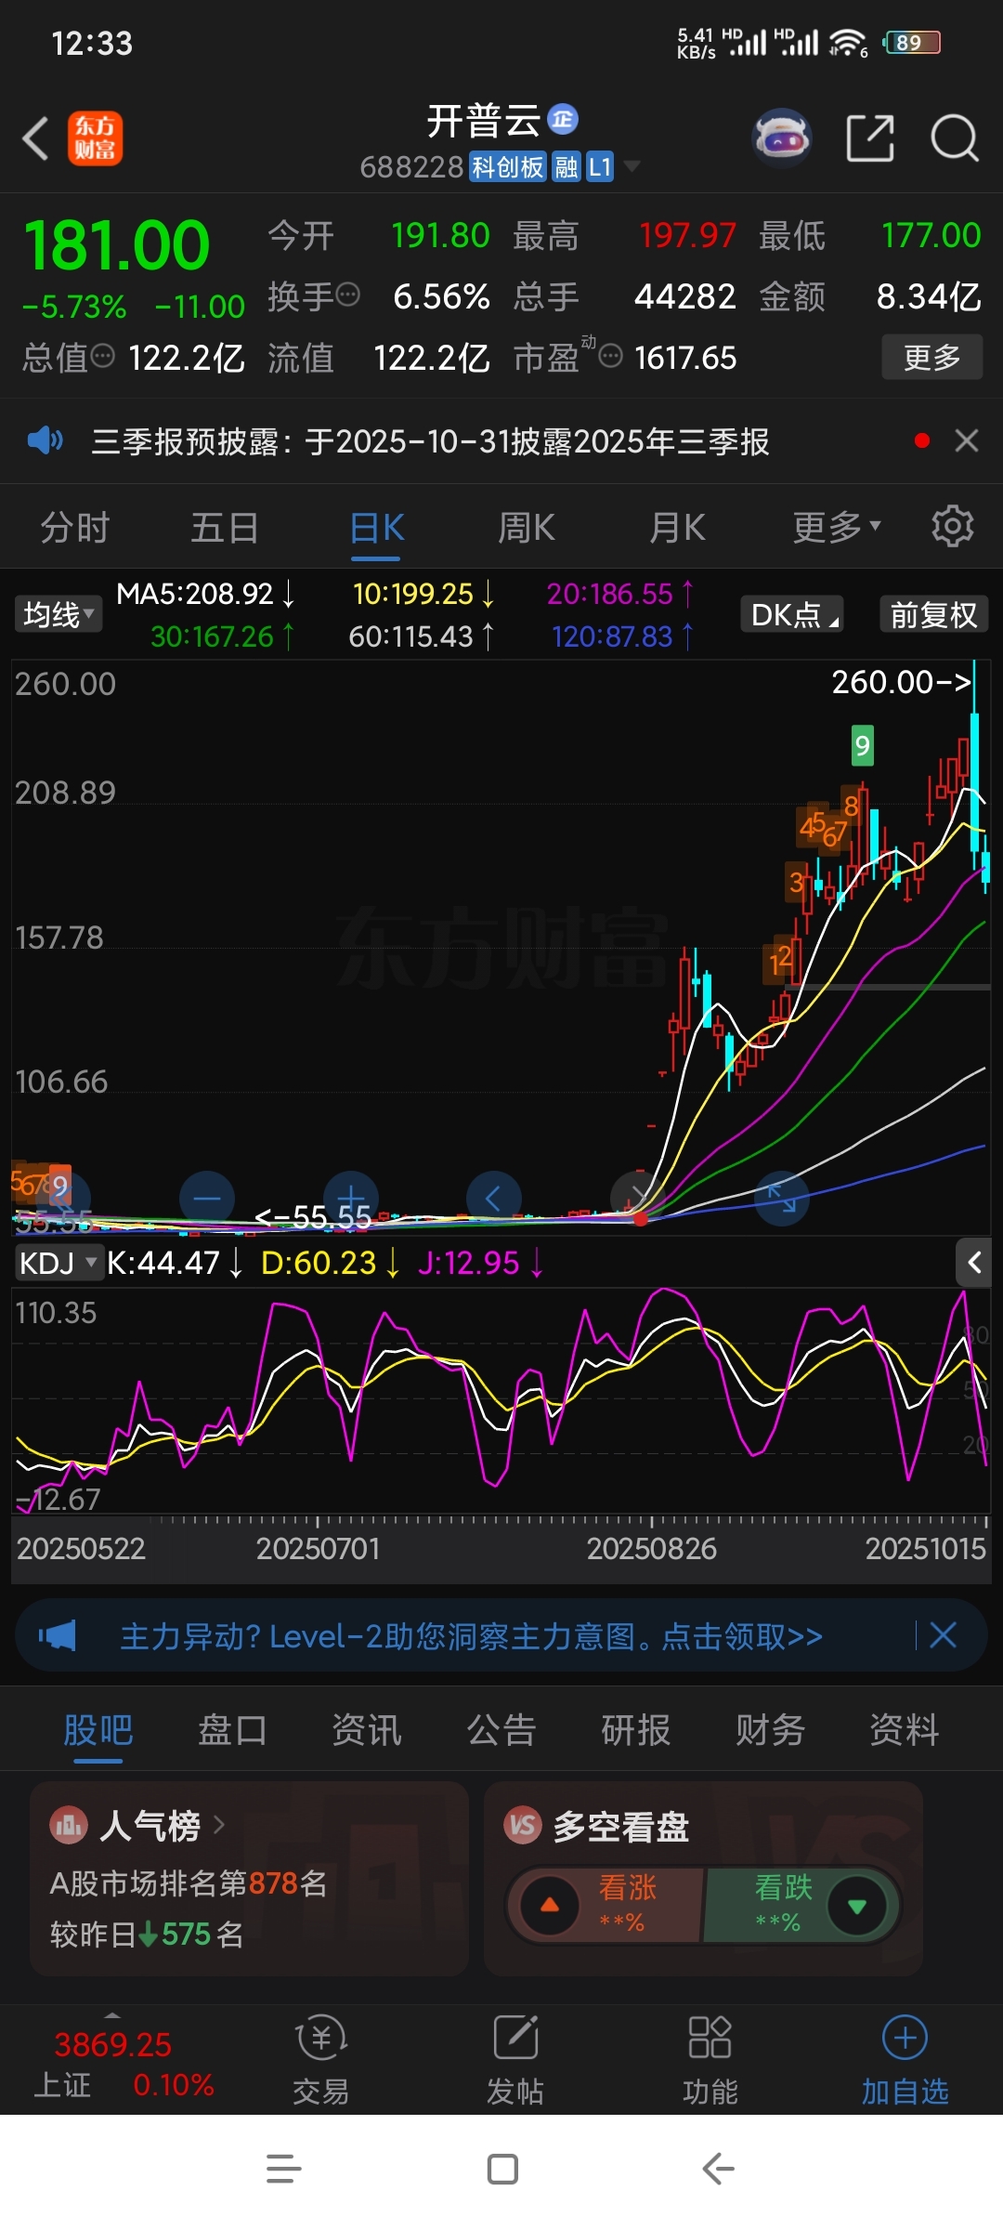Collapse the KDJ indicator side arrow
Screen dimensions: 1003x2230
(x=974, y=1263)
